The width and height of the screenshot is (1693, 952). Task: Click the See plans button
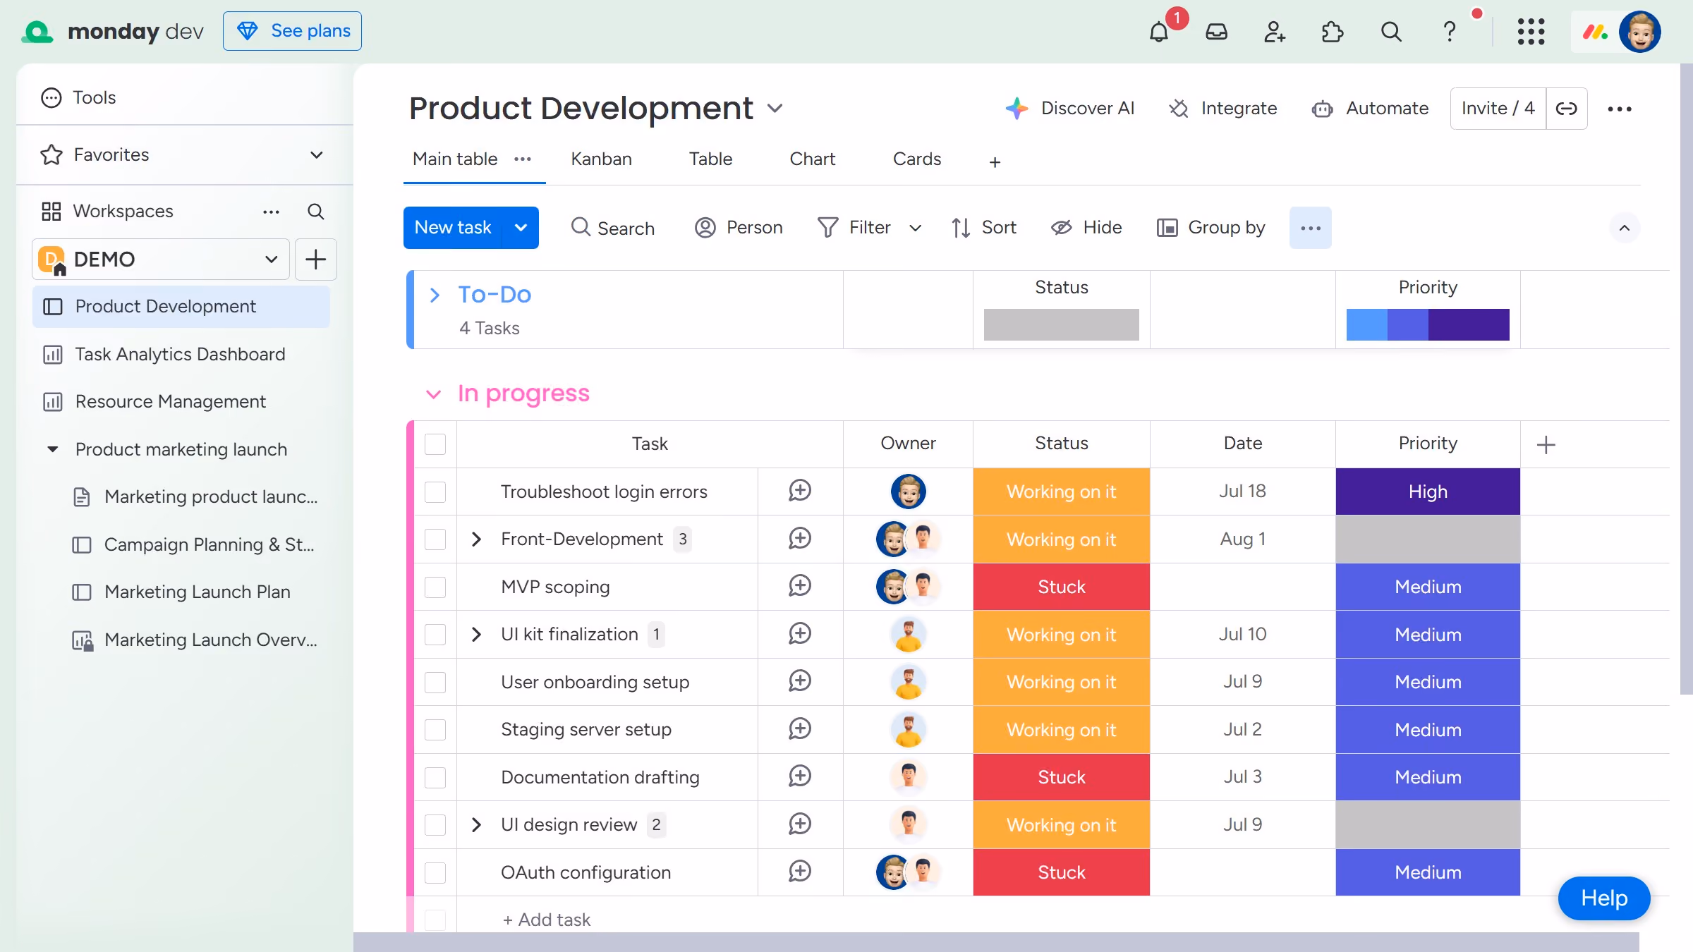pyautogui.click(x=292, y=31)
